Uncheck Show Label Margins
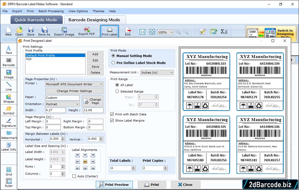This screenshot has width=299, height=190. 112,121
